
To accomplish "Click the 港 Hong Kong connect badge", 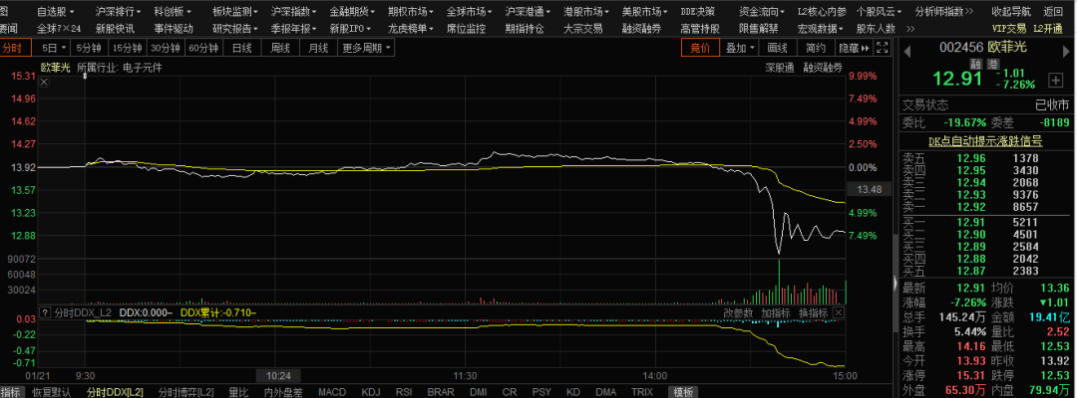I will pyautogui.click(x=992, y=63).
